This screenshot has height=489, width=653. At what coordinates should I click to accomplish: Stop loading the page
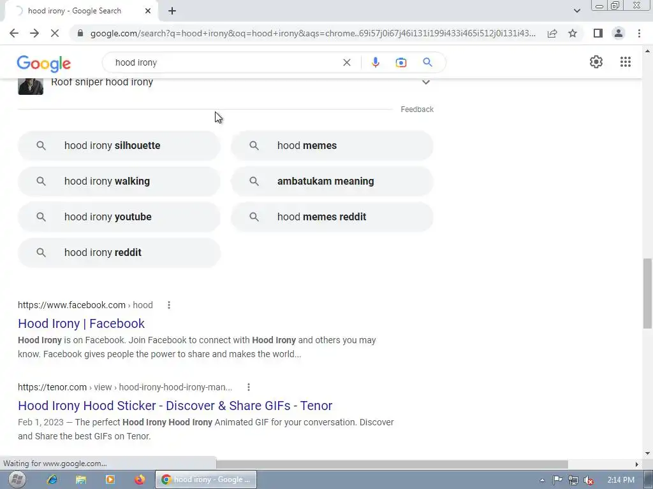tap(55, 33)
